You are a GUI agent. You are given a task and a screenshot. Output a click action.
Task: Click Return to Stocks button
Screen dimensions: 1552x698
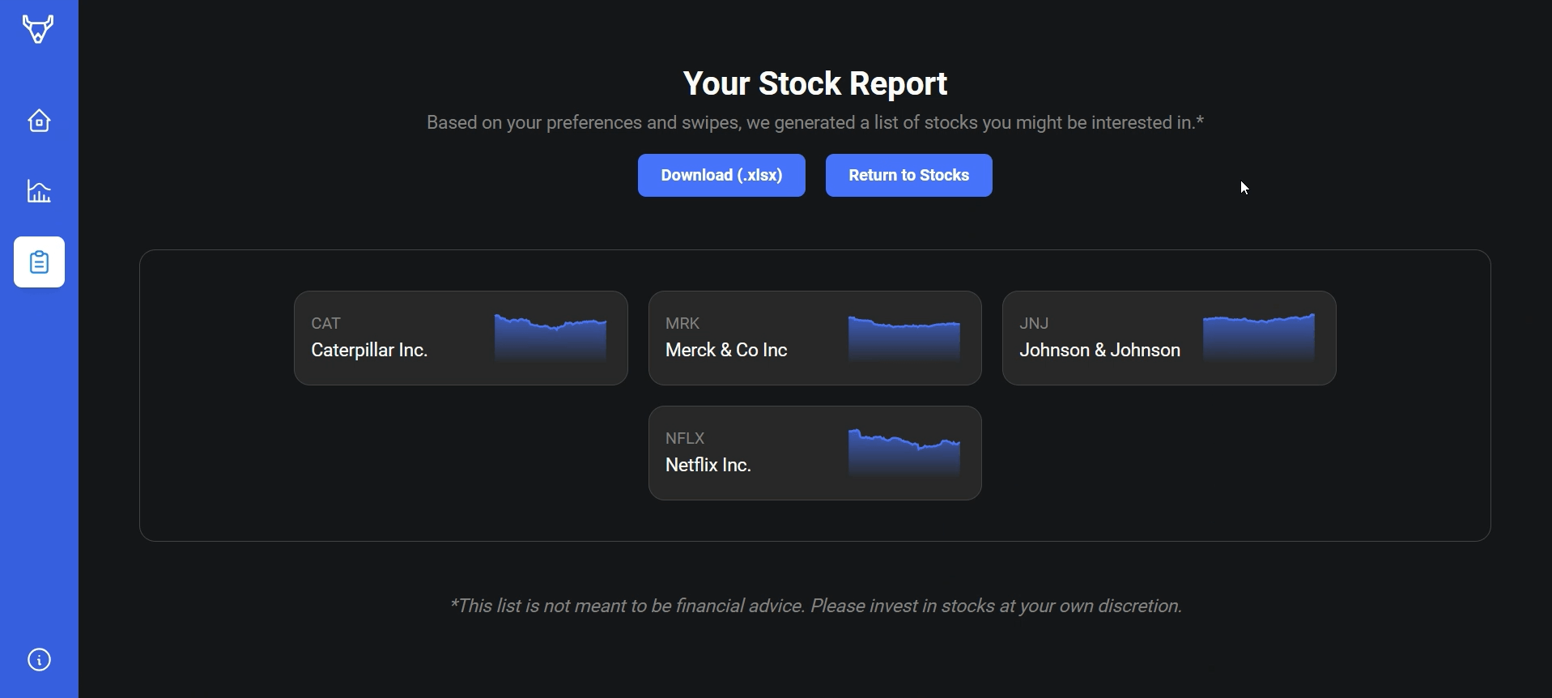[908, 175]
